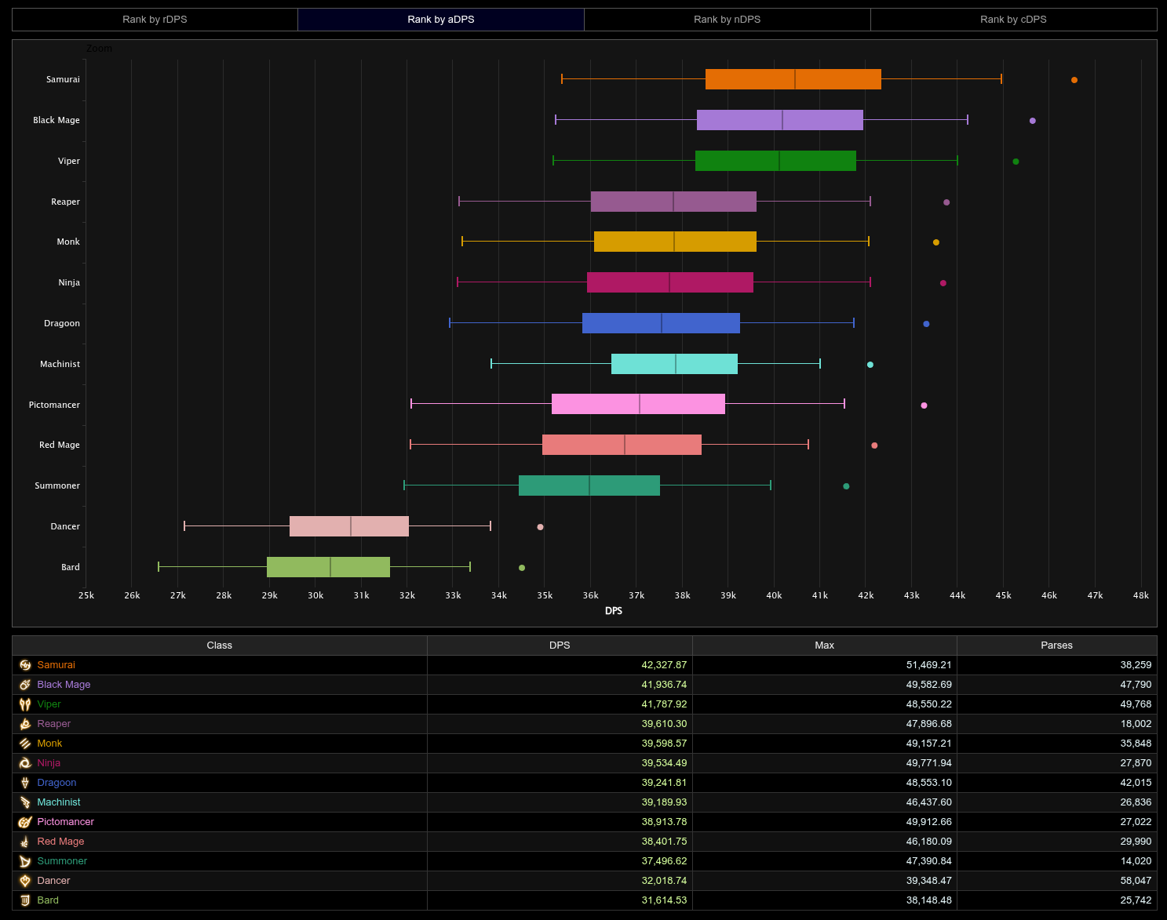Sort table by Max column header

point(825,645)
